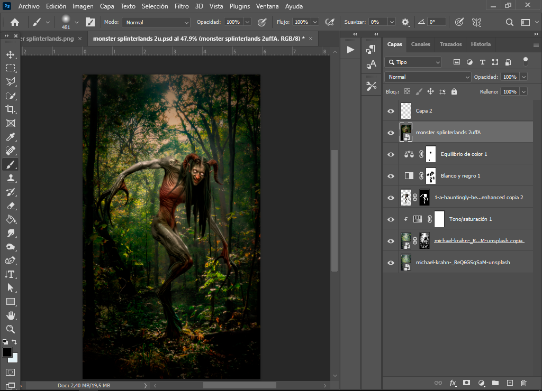Swap foreground and background colors
Screen dimensions: 542x391
pyautogui.click(x=14, y=342)
